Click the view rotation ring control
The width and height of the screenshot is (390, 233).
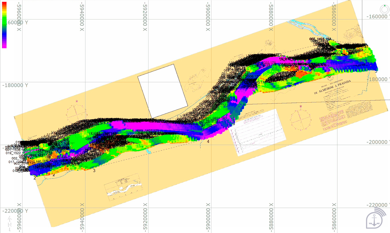(384, 9)
